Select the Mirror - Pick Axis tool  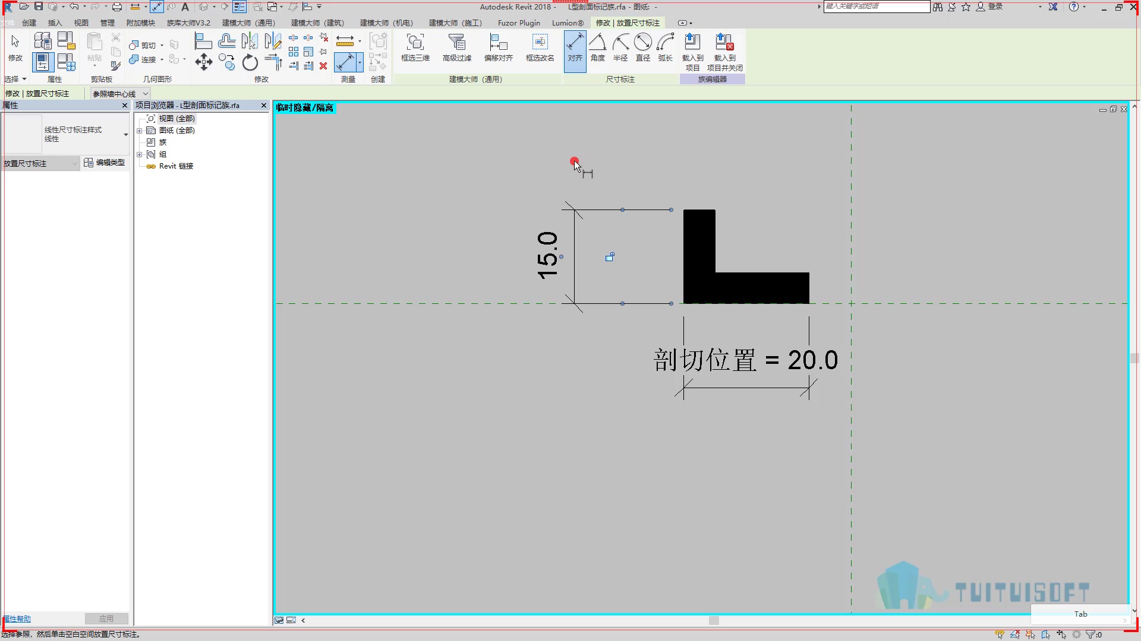(x=250, y=41)
